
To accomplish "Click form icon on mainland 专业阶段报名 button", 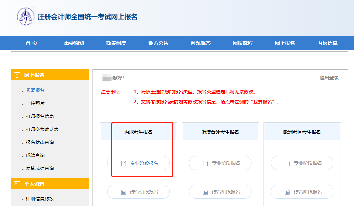I will (x=123, y=163).
